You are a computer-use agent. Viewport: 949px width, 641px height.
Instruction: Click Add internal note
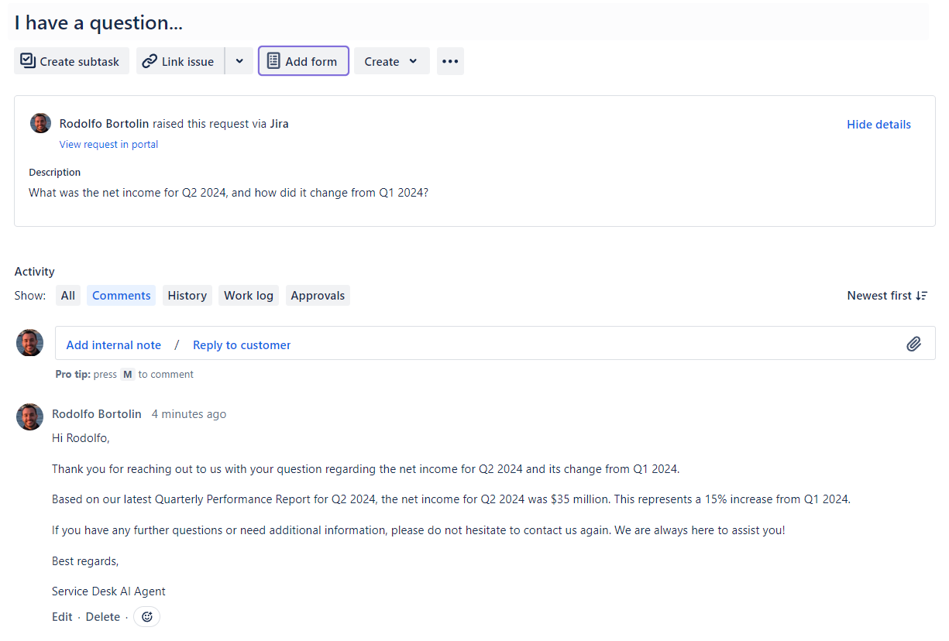(x=114, y=344)
